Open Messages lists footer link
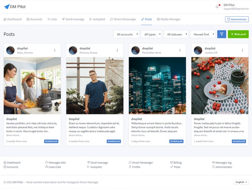The image size is (252, 189). pos(56,163)
